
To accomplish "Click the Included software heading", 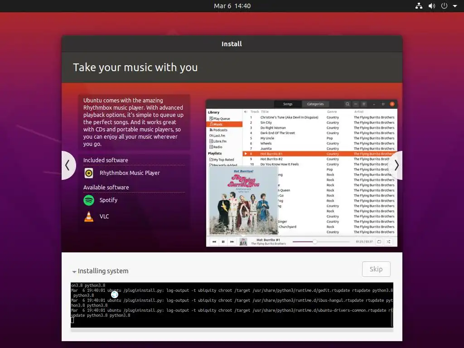I will pyautogui.click(x=106, y=160).
